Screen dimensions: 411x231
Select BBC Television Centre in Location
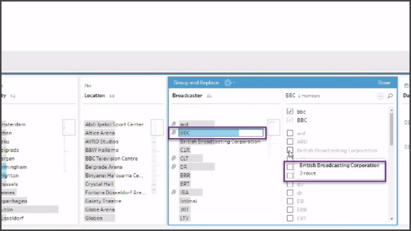111,158
